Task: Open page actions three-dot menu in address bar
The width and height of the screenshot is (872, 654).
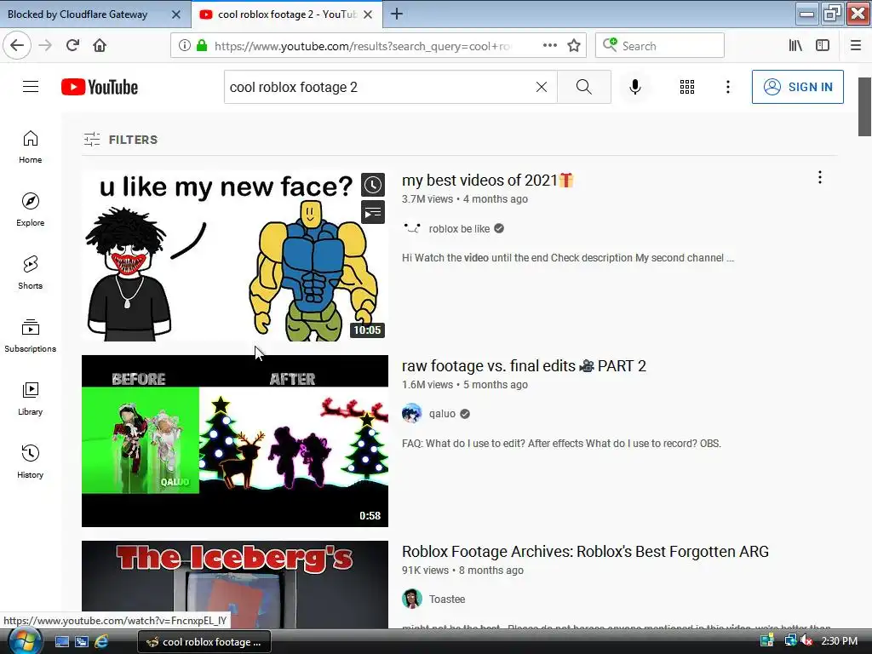Action: pyautogui.click(x=549, y=46)
